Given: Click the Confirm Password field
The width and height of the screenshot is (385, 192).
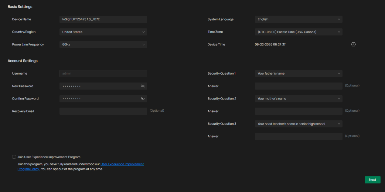Looking at the screenshot, I should point(103,99).
